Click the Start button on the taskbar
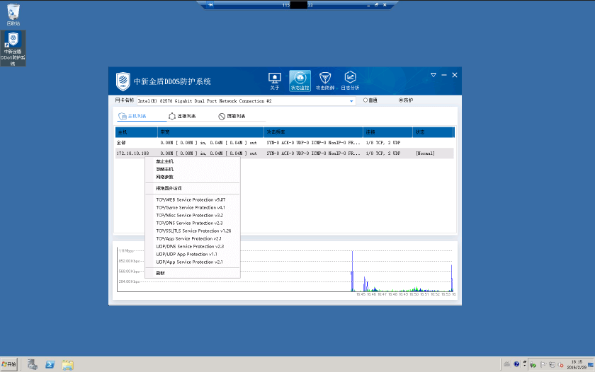The image size is (595, 372). (8, 364)
